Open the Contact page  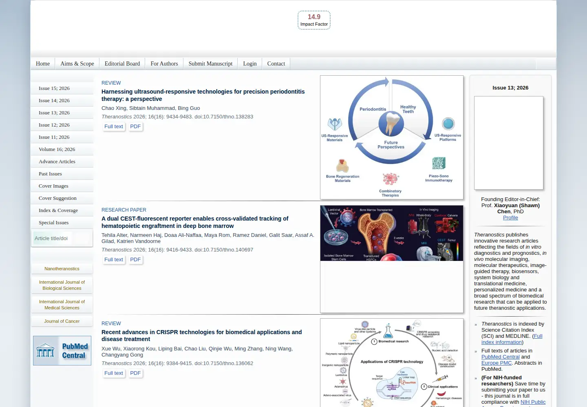[x=276, y=63]
